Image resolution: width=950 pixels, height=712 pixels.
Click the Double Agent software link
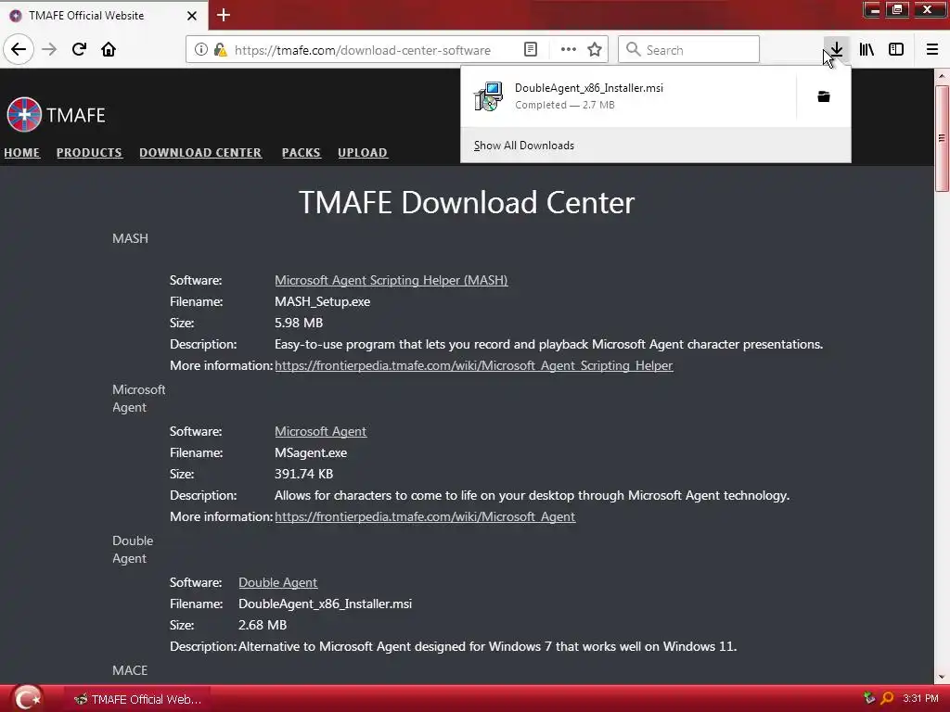(x=278, y=582)
